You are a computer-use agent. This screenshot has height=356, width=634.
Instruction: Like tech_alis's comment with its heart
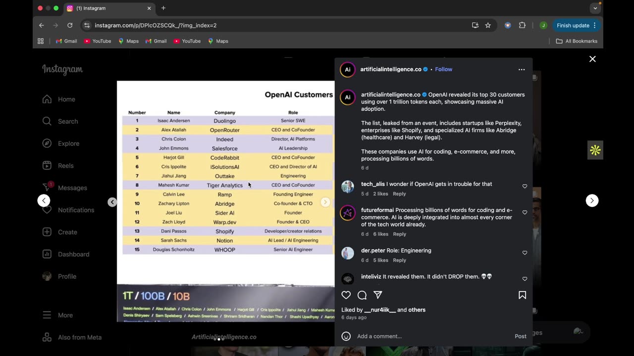[525, 186]
